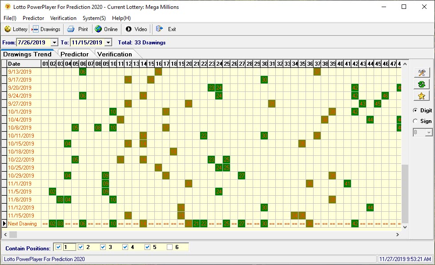Viewport: 435px width, 265px height.
Task: Click the gold star side button
Action: click(x=421, y=96)
